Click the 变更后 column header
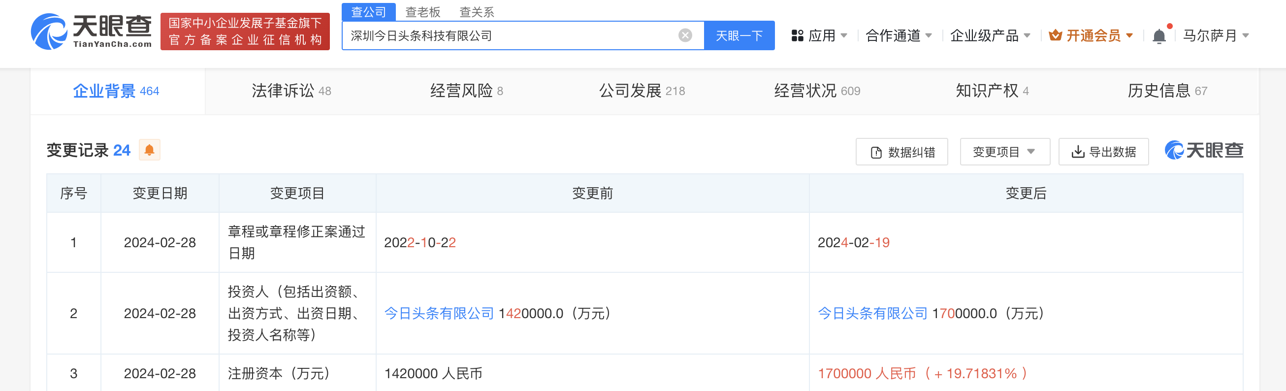 pyautogui.click(x=1026, y=193)
